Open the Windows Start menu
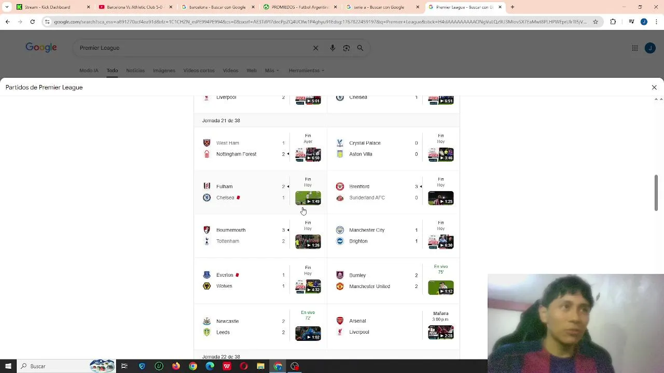The height and width of the screenshot is (373, 664). [x=8, y=366]
